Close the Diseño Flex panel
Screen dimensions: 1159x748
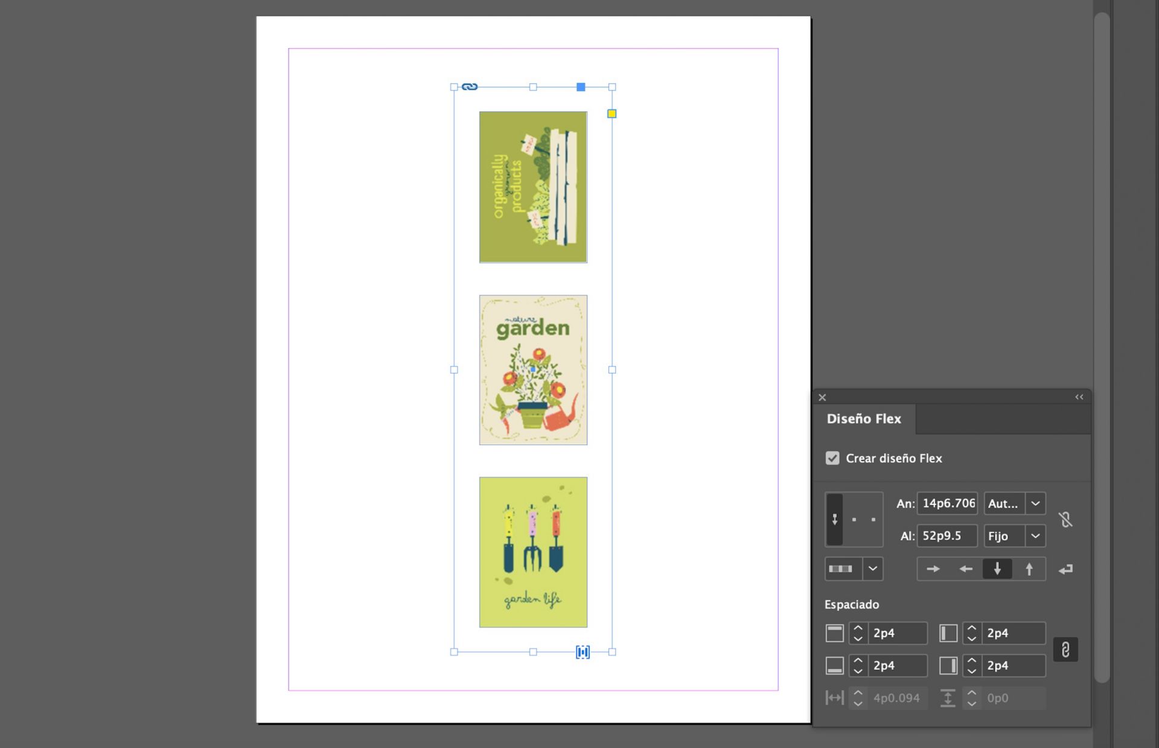coord(822,397)
